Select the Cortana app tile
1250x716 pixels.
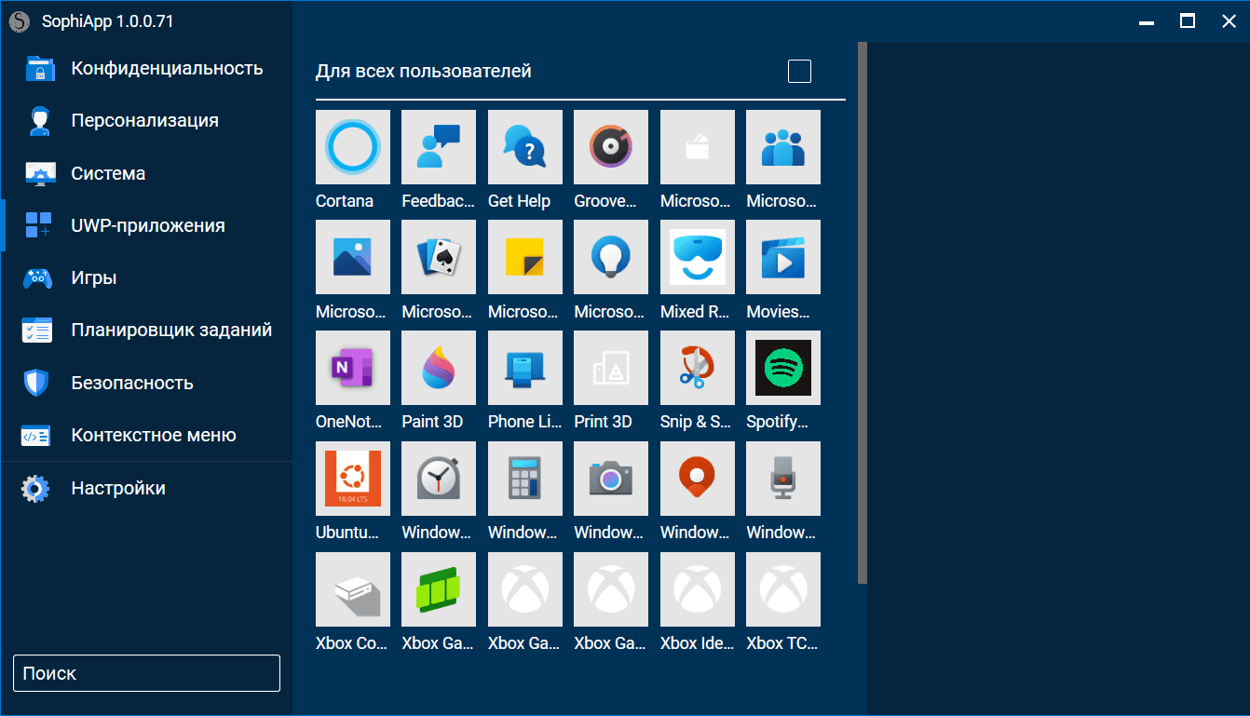point(353,147)
